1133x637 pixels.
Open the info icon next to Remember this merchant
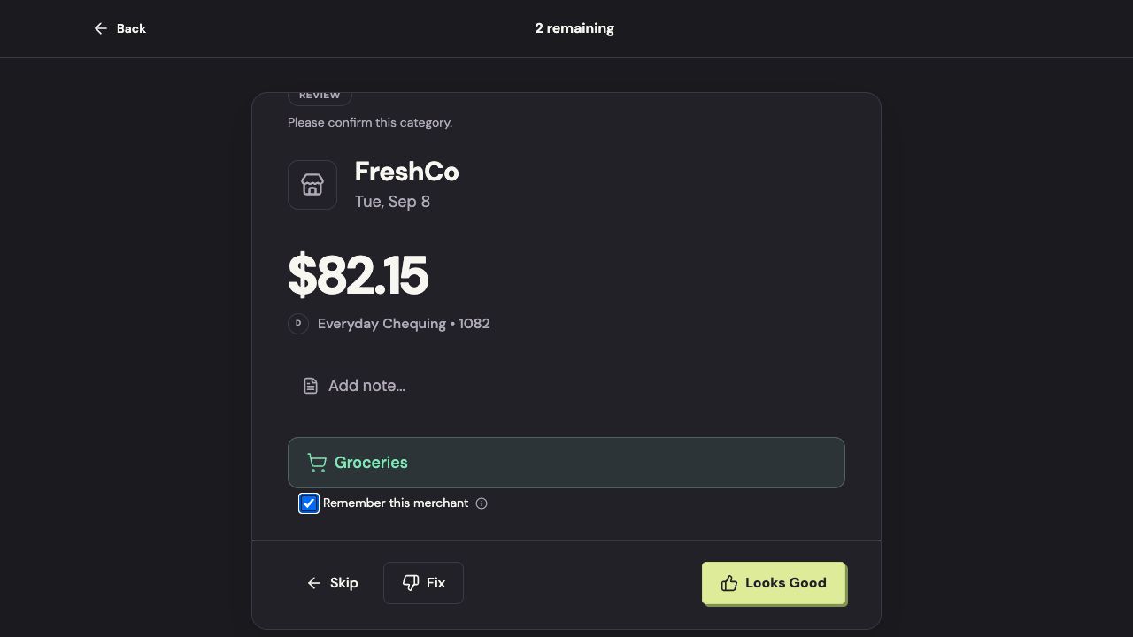click(x=482, y=503)
